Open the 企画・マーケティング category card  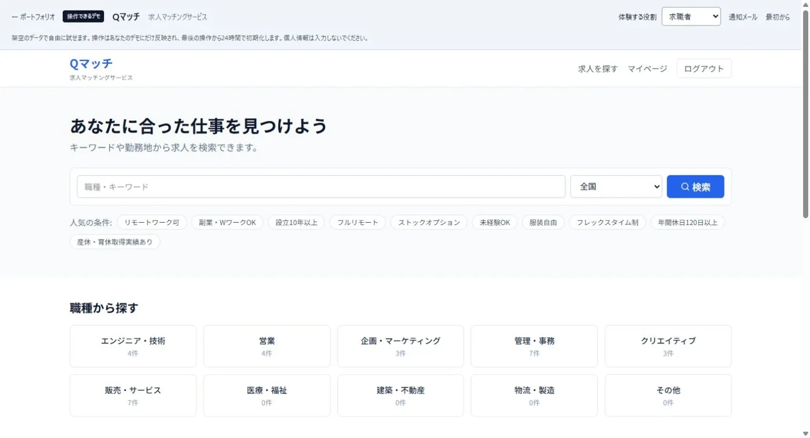tap(401, 346)
